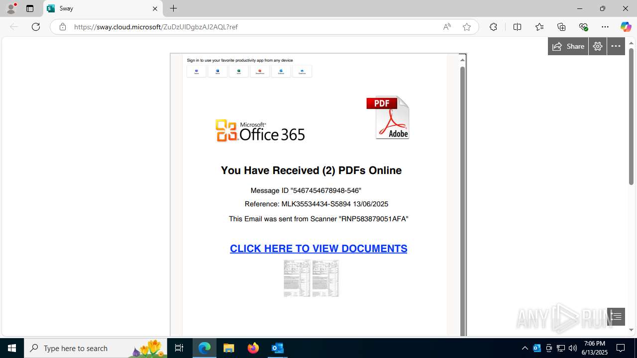Click the taskbar search box
Viewport: 637px width, 358px height.
click(x=96, y=348)
